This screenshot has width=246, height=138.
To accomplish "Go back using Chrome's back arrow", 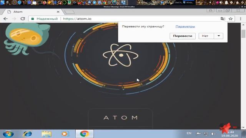I will click(x=5, y=19).
